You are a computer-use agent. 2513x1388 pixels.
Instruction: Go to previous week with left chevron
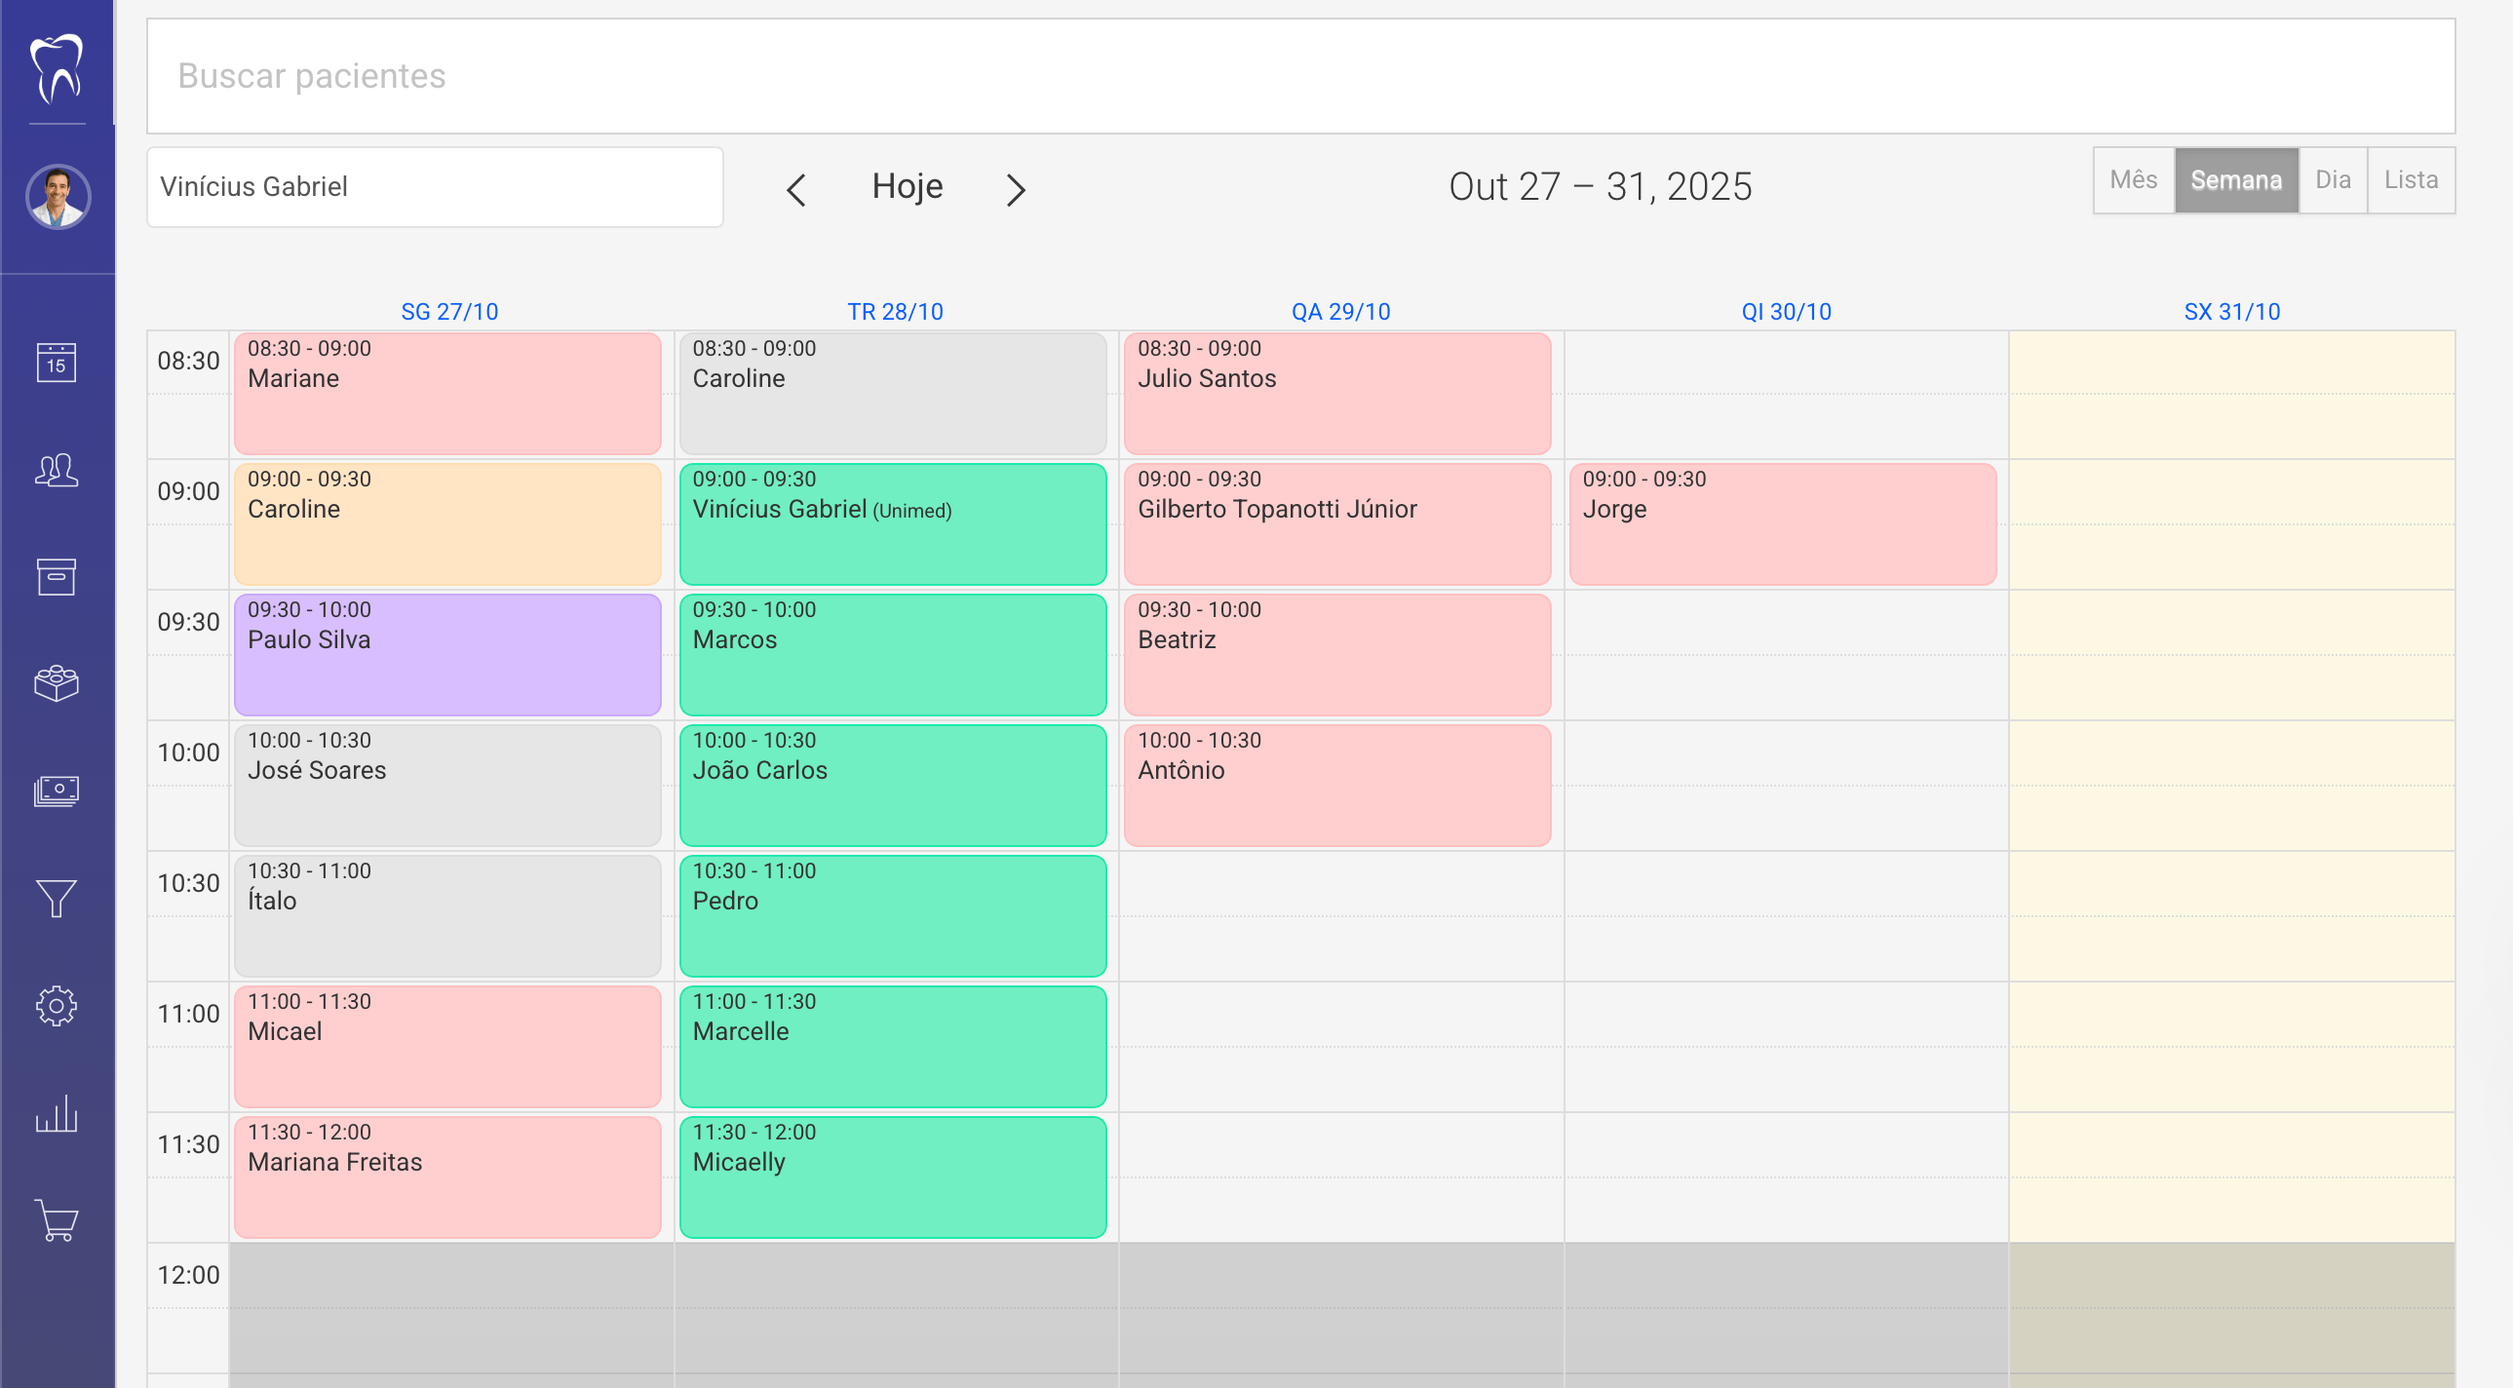point(796,189)
